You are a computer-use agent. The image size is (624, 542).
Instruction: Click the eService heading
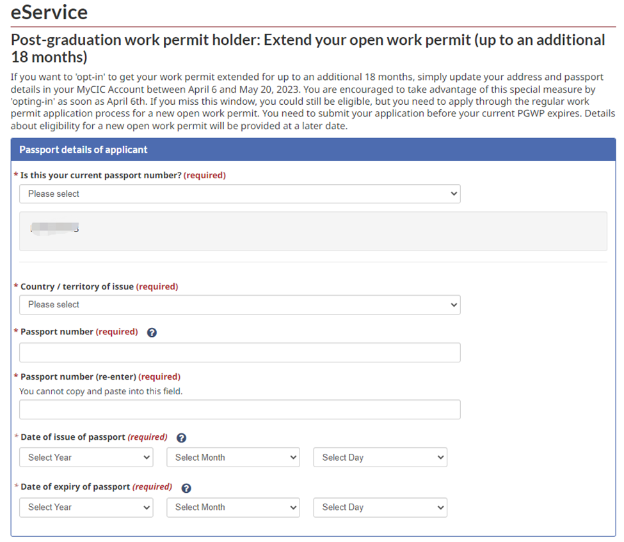click(49, 12)
